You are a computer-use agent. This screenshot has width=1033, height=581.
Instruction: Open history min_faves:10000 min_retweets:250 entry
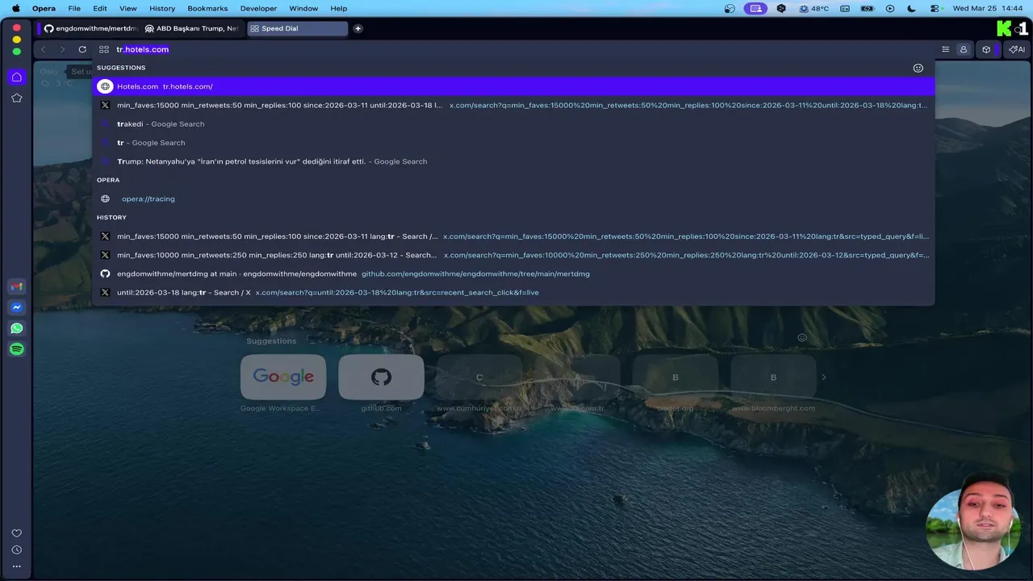click(513, 255)
